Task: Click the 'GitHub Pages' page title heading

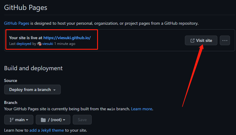Action: pyautogui.click(x=26, y=8)
